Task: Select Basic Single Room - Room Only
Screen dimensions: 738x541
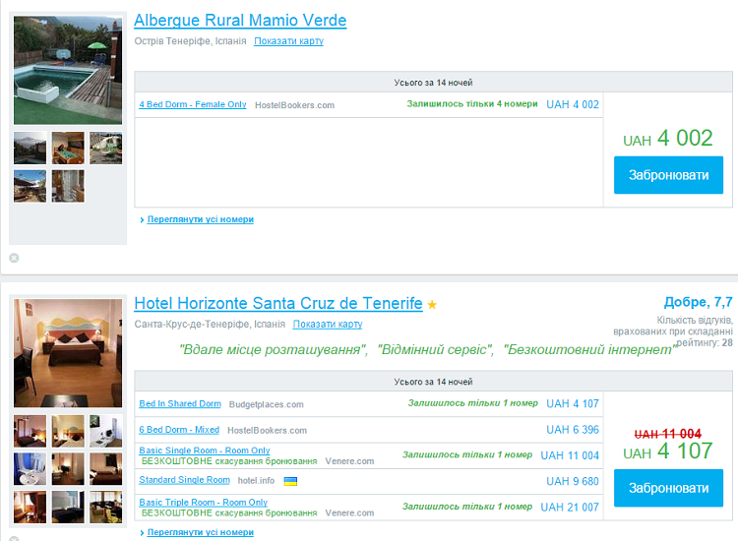Action: [x=204, y=451]
